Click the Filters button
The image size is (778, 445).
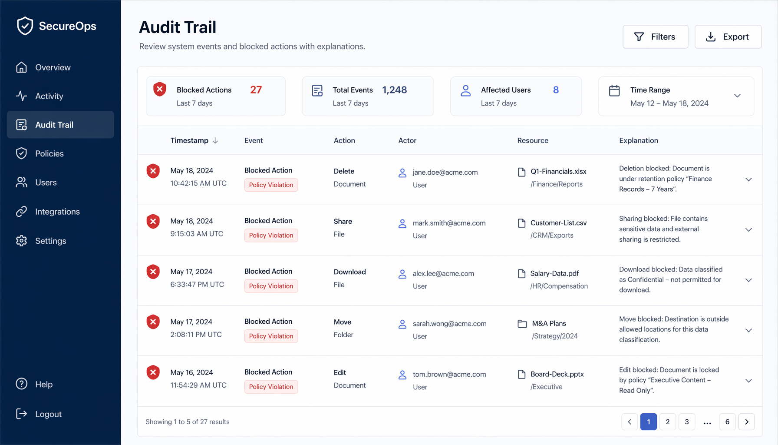[655, 37]
